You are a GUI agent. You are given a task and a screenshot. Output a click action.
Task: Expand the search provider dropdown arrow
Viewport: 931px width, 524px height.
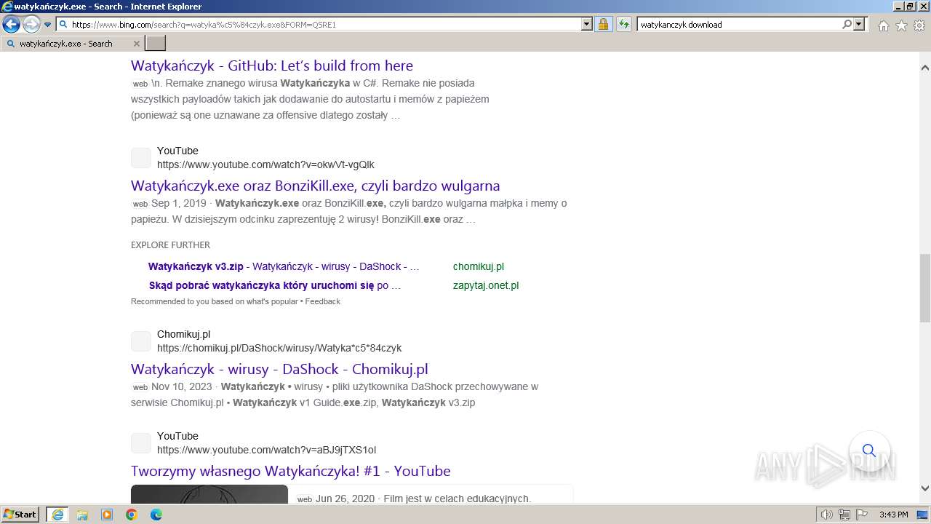click(859, 24)
